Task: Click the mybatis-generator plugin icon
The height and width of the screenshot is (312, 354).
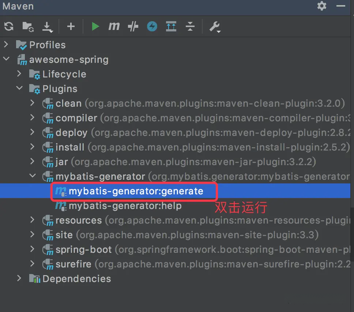Action: pyautogui.click(x=48, y=177)
